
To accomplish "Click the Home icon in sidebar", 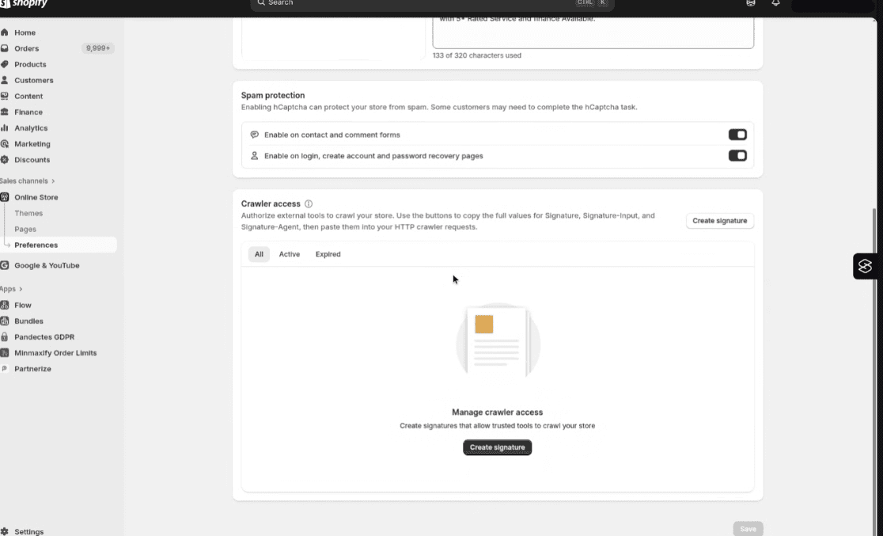I will point(5,32).
